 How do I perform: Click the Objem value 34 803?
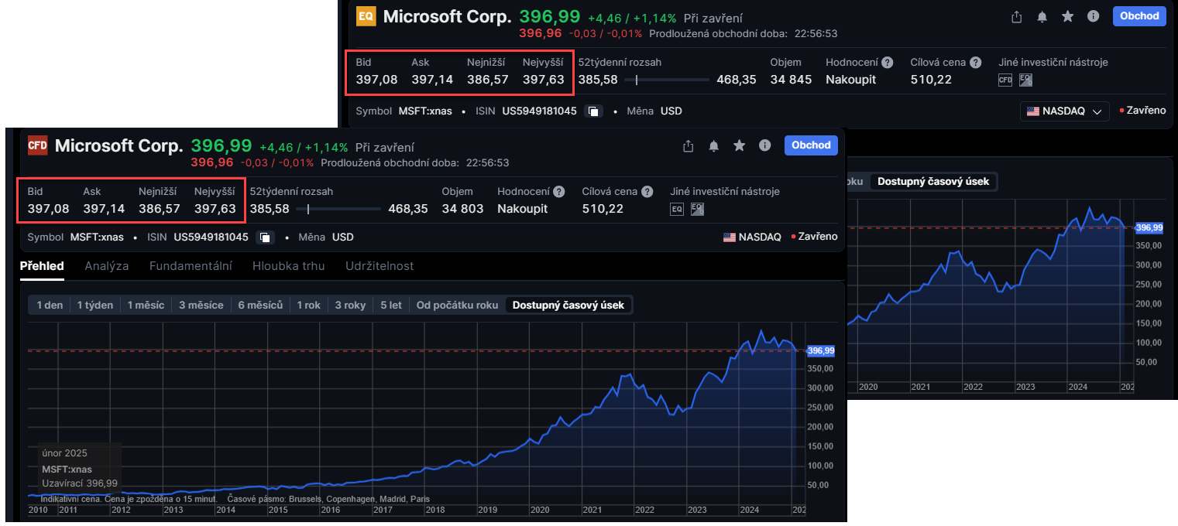click(462, 209)
